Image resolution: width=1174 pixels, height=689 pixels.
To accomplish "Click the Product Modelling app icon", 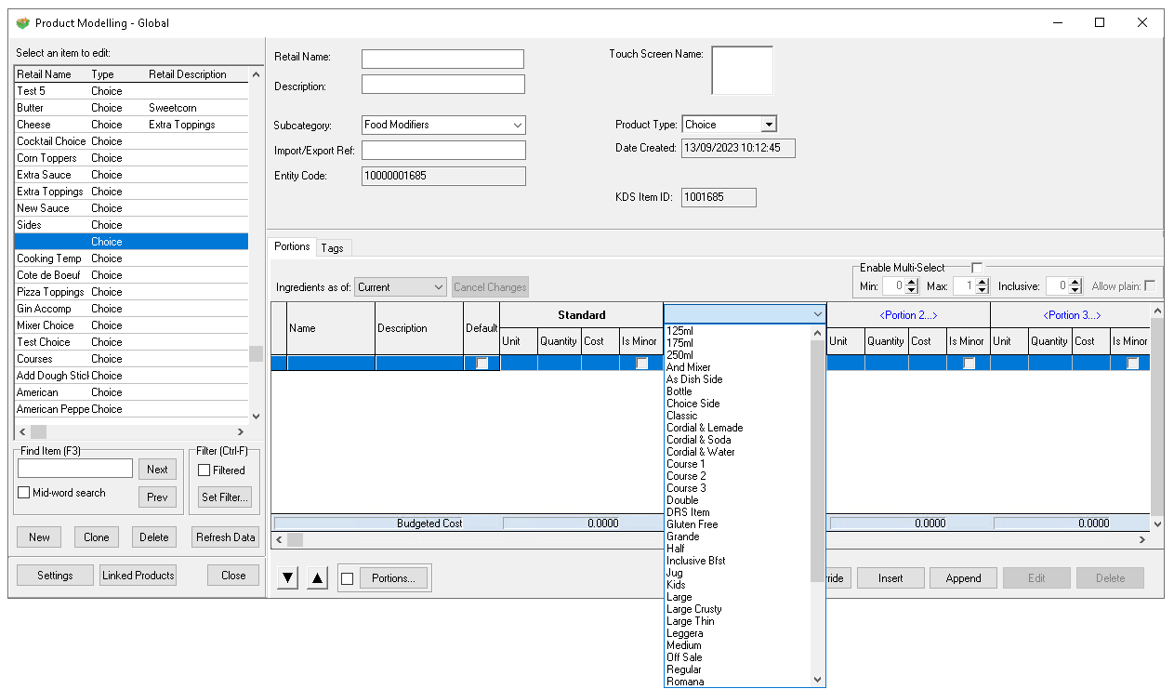I will tap(23, 22).
